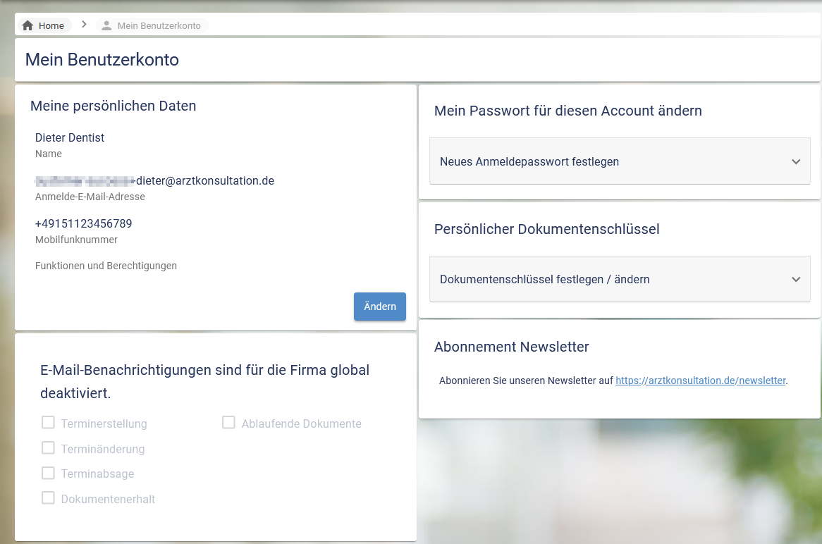Open the Dokumentenschlüssel festlegen / ändern panel

544,279
